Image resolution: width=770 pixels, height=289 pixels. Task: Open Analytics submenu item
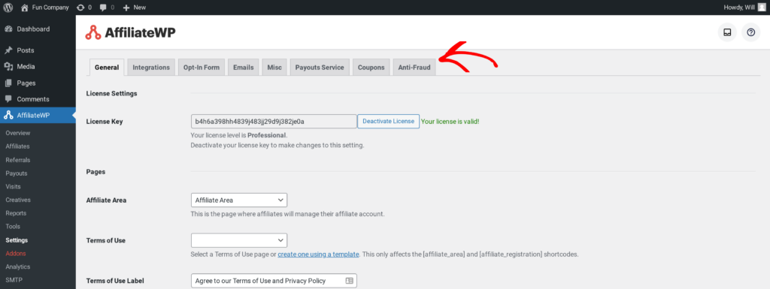point(18,266)
